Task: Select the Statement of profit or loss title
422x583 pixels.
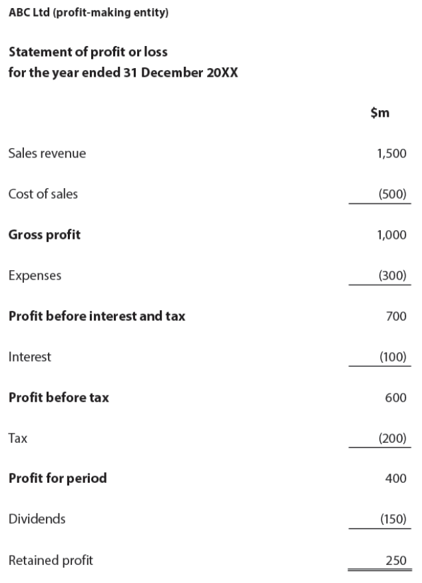Action: click(x=88, y=51)
